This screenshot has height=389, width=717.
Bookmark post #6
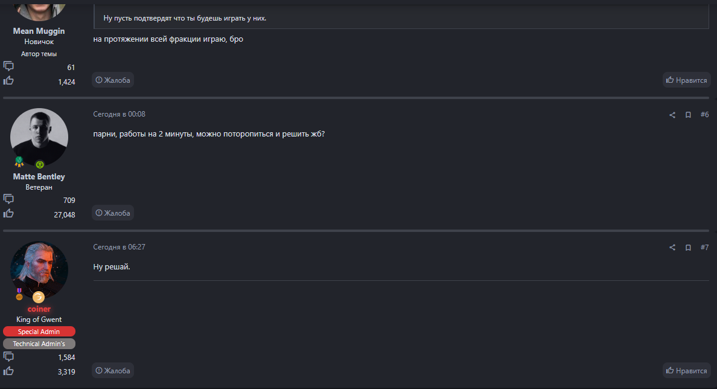click(x=688, y=115)
